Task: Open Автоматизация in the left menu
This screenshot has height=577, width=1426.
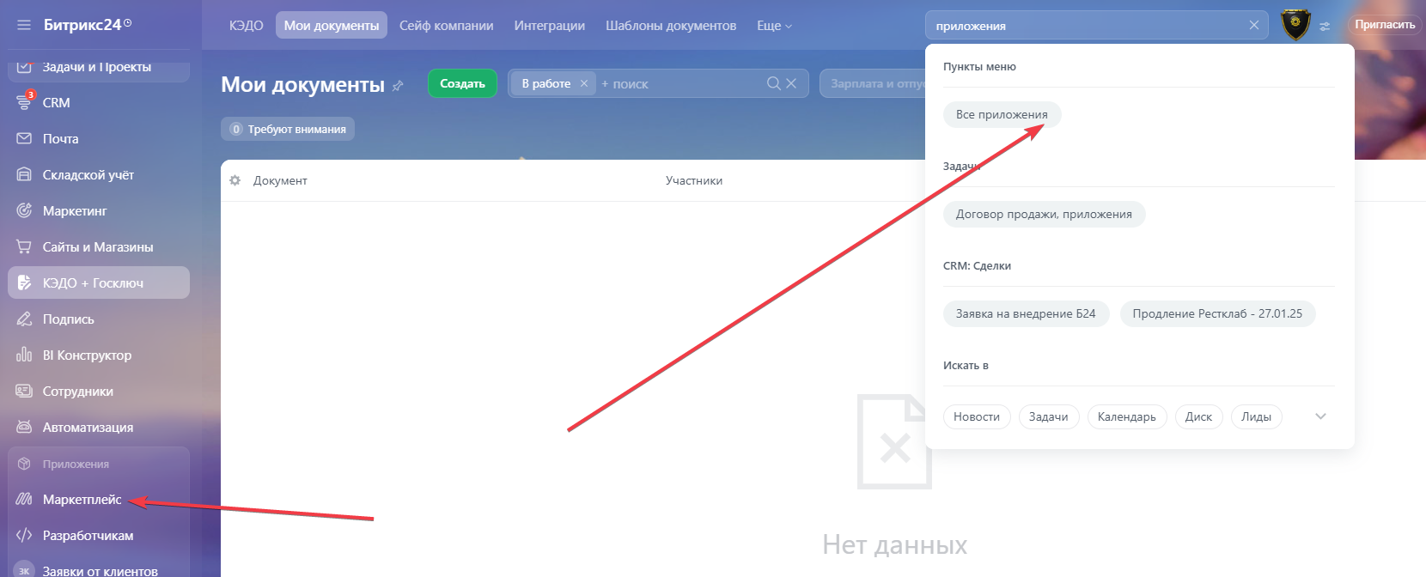Action: tap(88, 427)
